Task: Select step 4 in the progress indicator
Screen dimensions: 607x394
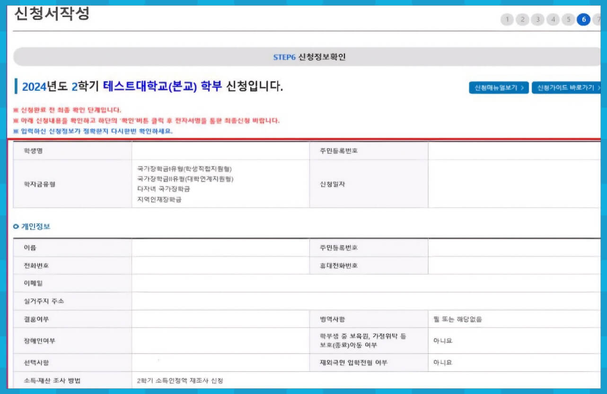Action: tap(553, 19)
